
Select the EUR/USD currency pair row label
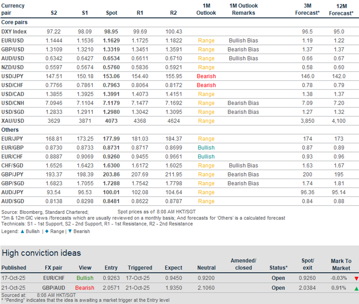click(x=13, y=41)
